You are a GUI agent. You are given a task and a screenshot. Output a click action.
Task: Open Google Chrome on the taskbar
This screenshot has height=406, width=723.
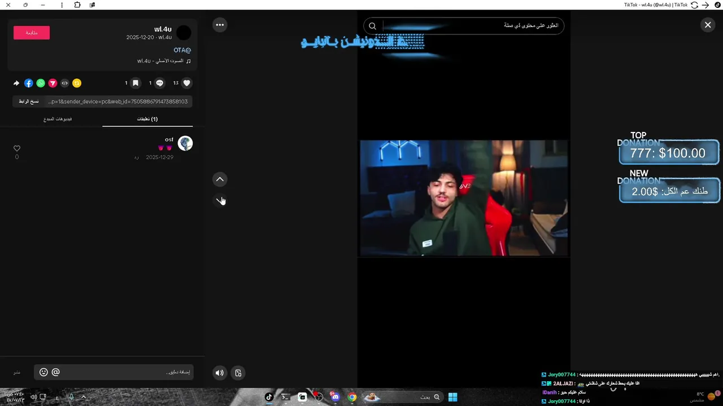coord(352,397)
